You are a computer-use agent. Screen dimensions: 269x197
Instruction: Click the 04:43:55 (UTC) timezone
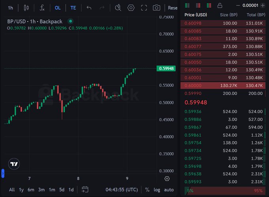[x=121, y=189]
